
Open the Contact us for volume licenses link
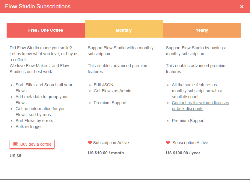pyautogui.click(x=200, y=106)
